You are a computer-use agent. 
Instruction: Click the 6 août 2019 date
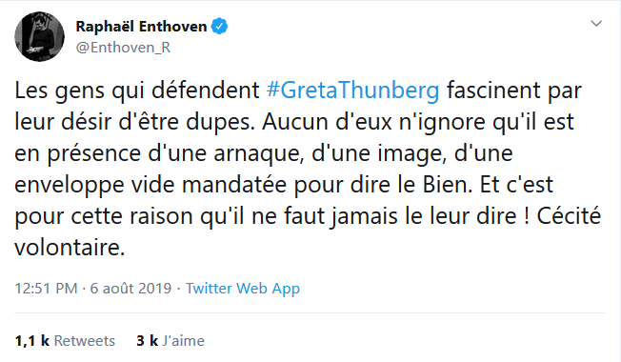[x=130, y=289]
